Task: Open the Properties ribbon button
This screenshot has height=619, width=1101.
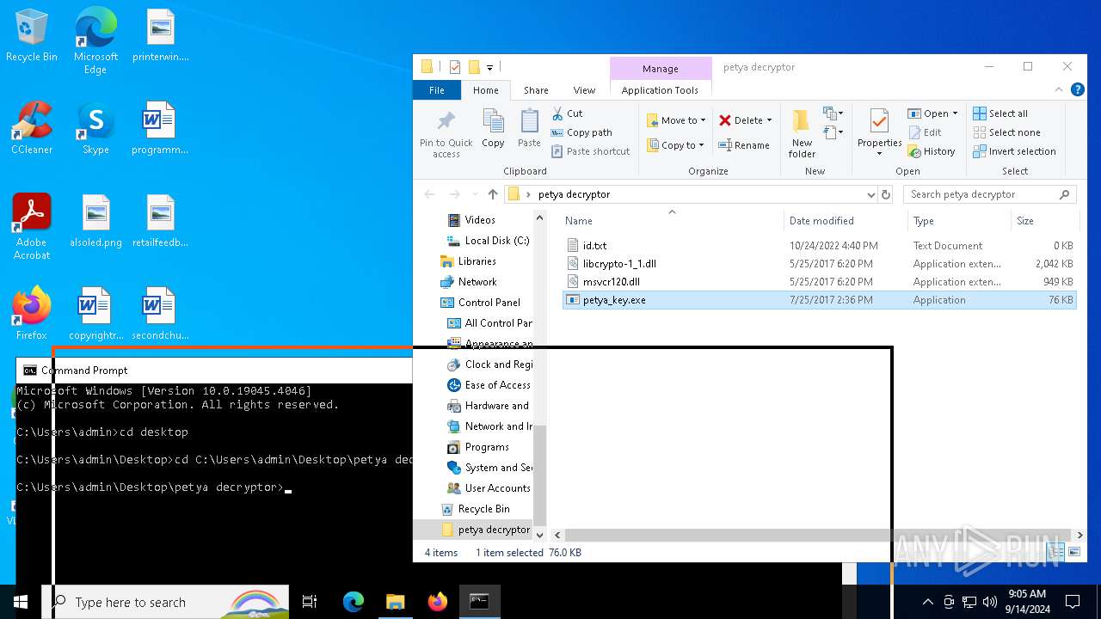Action: (x=879, y=134)
